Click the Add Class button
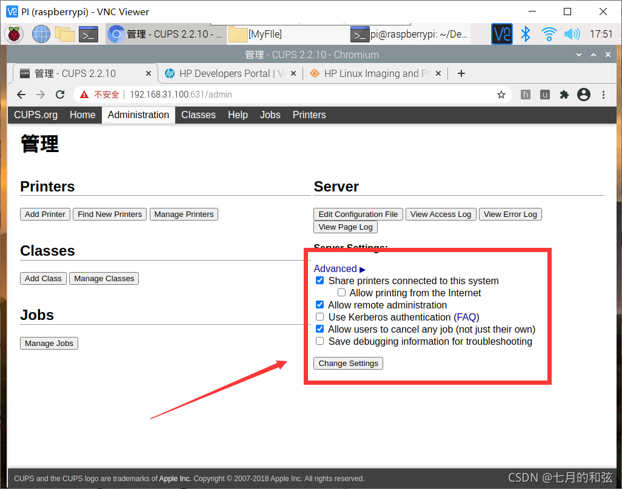622x489 pixels. coord(43,278)
